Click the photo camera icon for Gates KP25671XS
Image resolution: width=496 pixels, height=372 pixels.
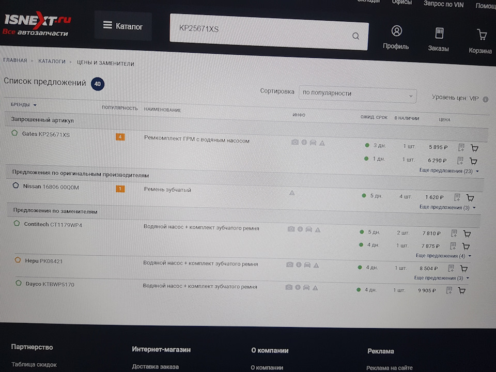click(295, 142)
